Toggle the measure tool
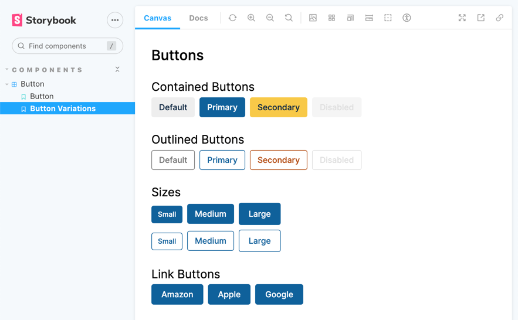This screenshot has width=518, height=320. (369, 18)
